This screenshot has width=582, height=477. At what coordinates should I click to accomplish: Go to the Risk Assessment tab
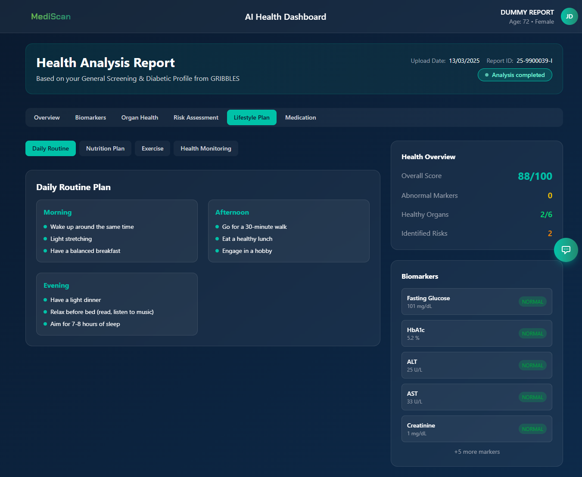pyautogui.click(x=196, y=117)
